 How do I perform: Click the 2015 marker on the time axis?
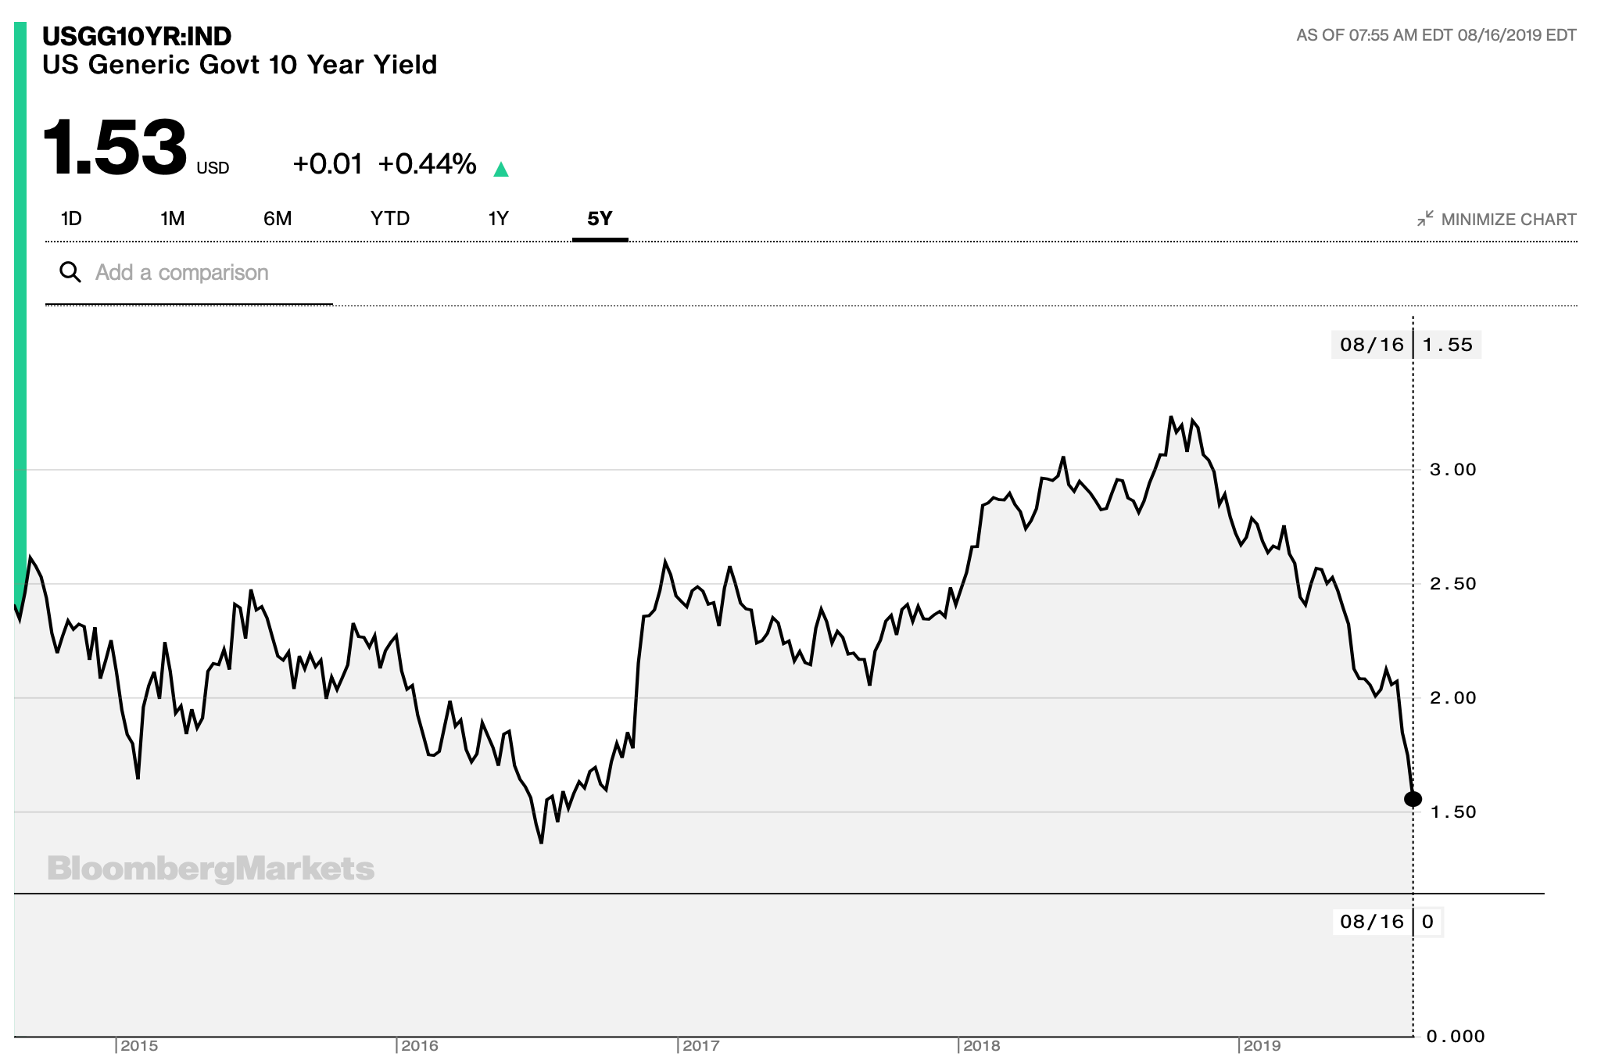138,1045
